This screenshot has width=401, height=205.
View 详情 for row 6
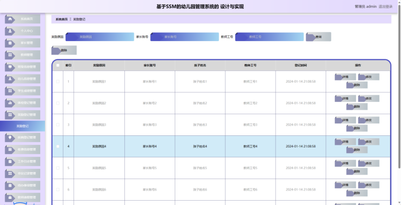[x=345, y=185]
